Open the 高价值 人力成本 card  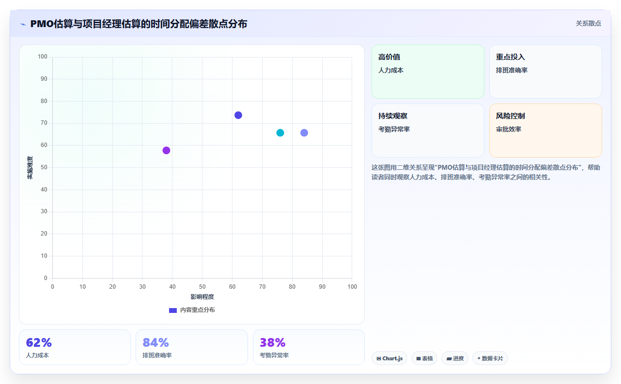tap(428, 72)
